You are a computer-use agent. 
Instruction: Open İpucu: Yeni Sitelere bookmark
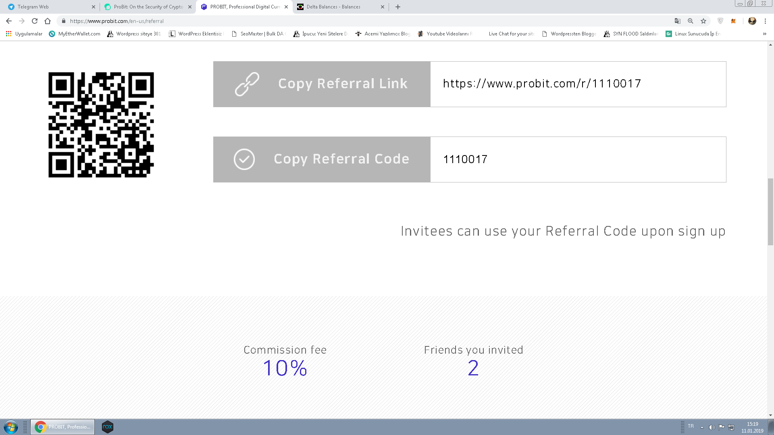[321, 34]
